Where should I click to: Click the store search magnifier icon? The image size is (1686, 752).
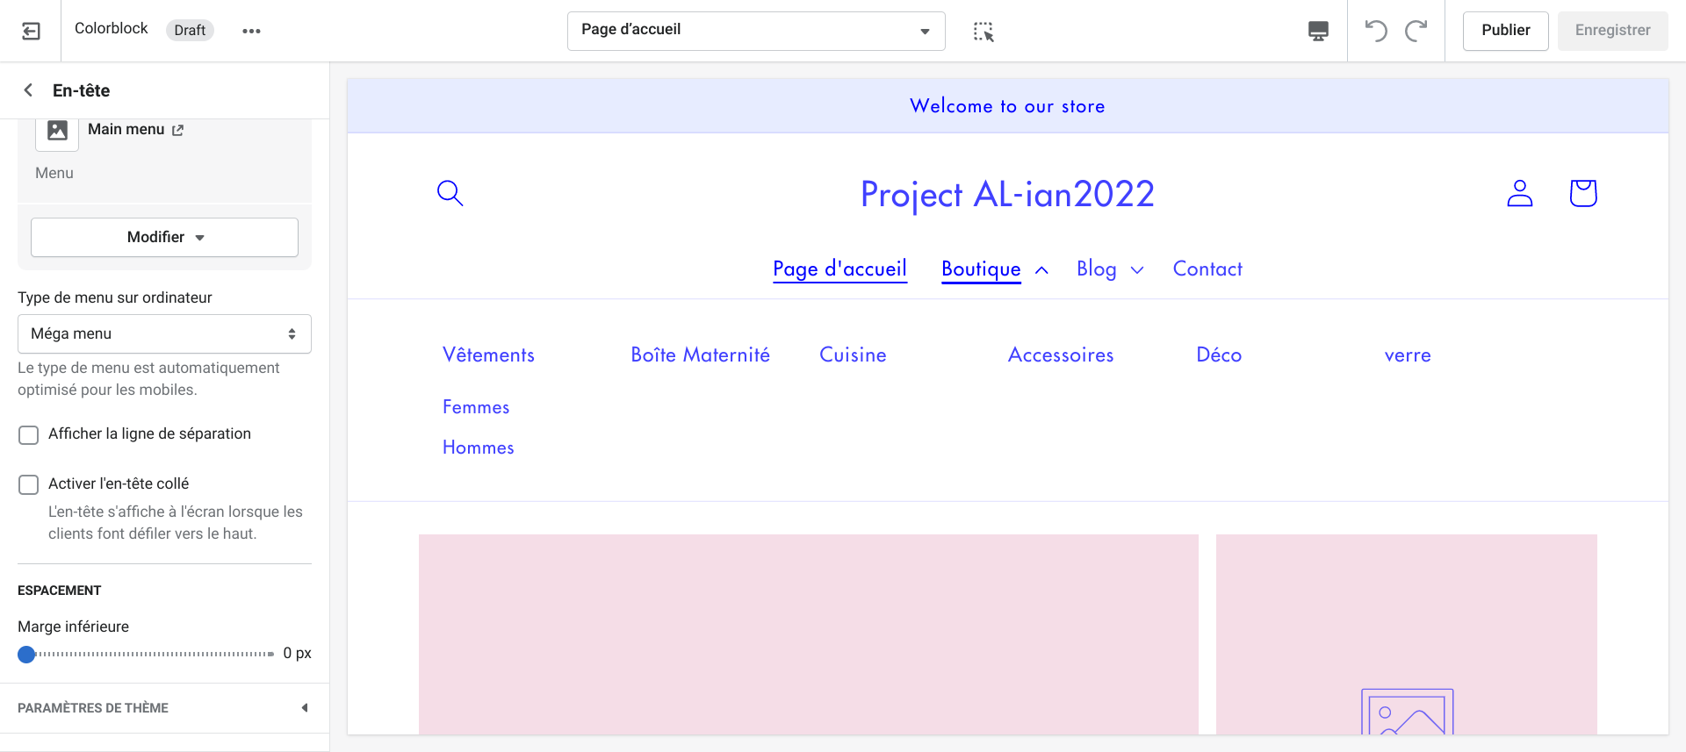(x=450, y=193)
